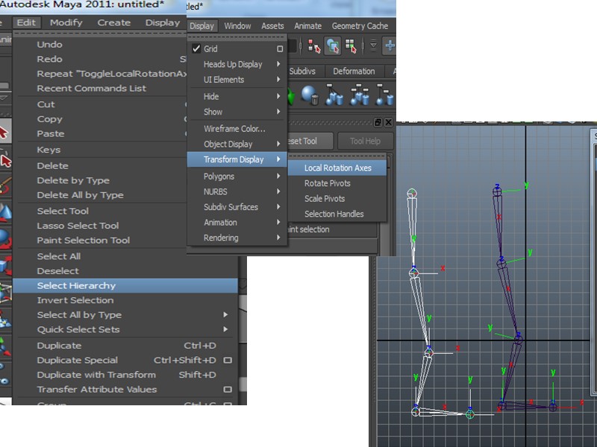
Task: Select the arrow Select tool in left toolbox
Action: pos(4,132)
